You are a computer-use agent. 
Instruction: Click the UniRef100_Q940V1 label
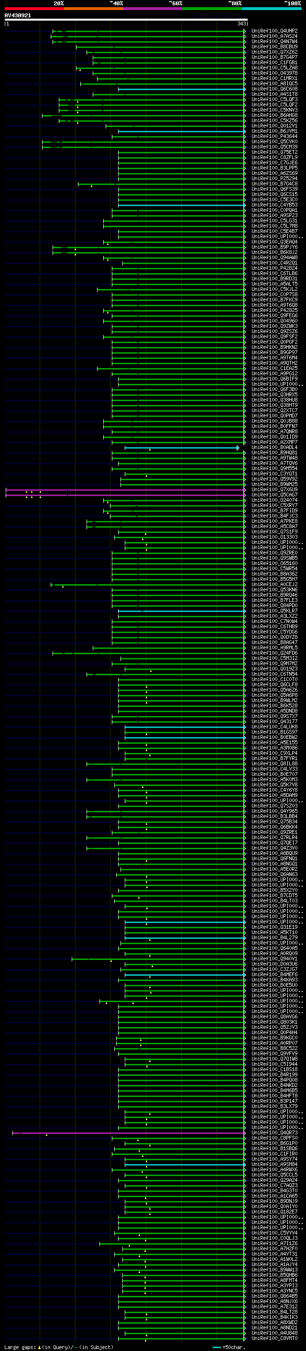point(274,958)
